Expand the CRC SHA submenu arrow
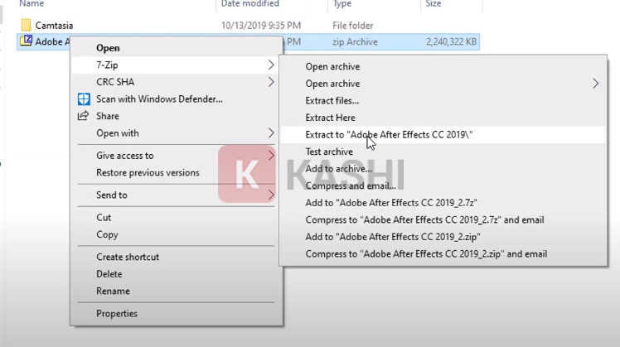The height and width of the screenshot is (347, 620). (271, 82)
